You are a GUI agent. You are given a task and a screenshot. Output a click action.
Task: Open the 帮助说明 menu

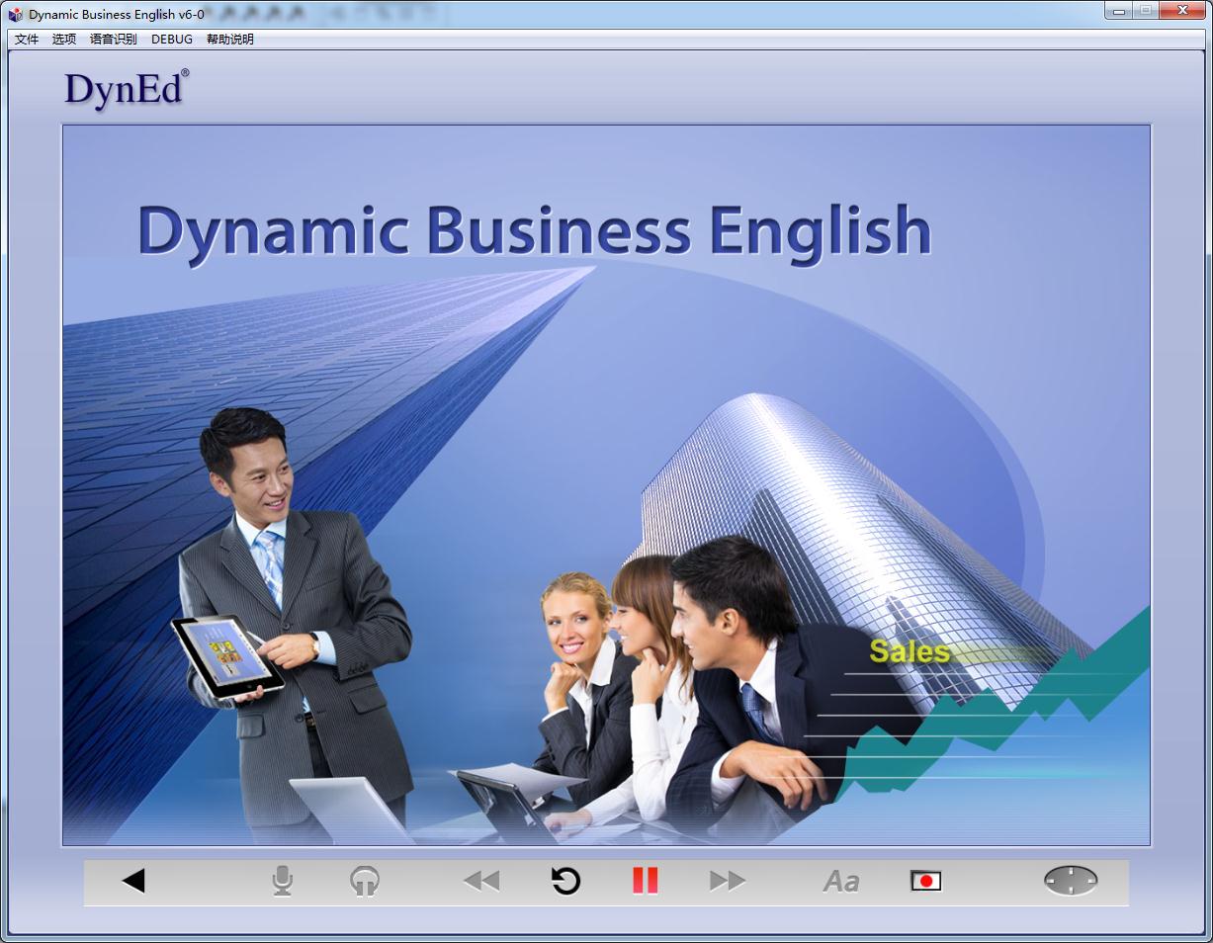[x=230, y=40]
